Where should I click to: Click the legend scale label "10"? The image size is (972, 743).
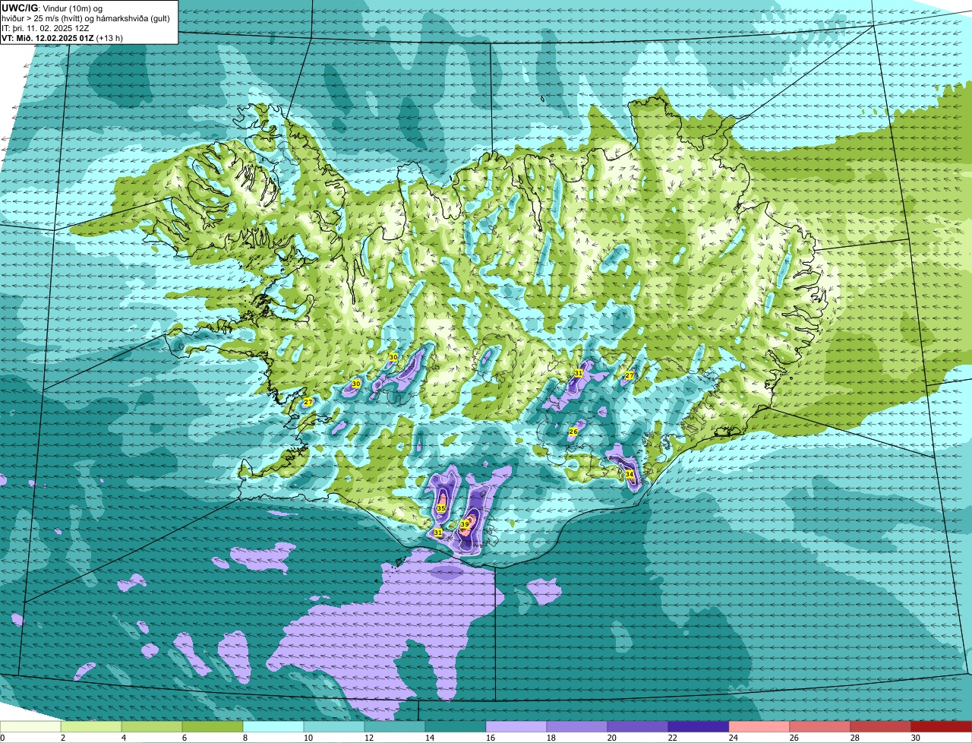308,738
